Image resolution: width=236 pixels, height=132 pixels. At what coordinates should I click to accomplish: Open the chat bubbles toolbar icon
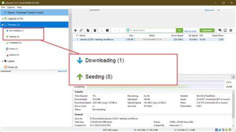220,30
